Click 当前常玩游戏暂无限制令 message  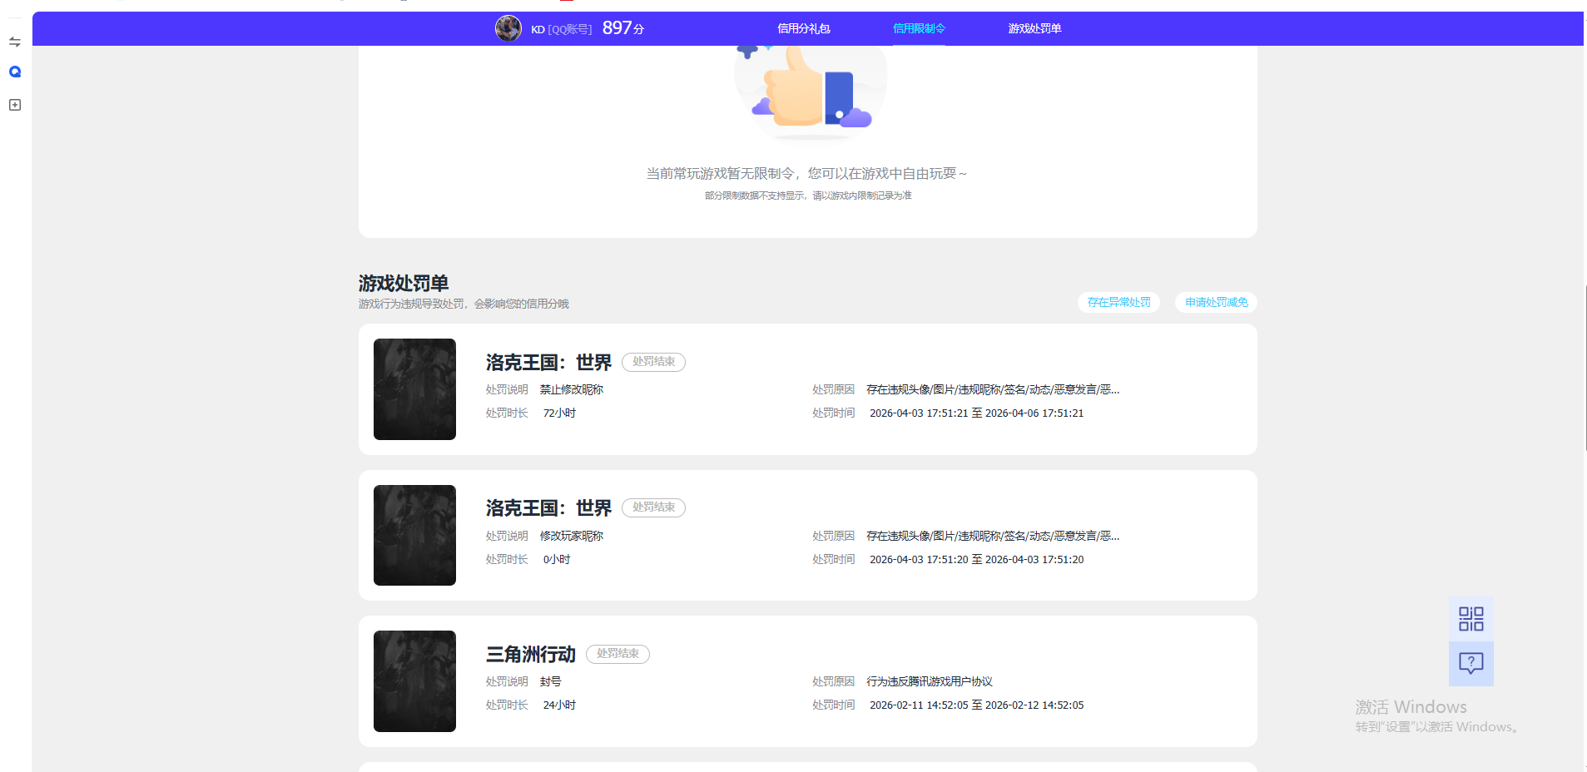tap(807, 173)
